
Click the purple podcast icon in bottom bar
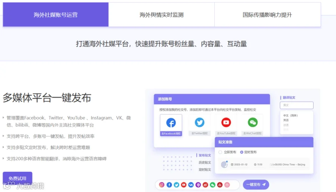[198, 185]
